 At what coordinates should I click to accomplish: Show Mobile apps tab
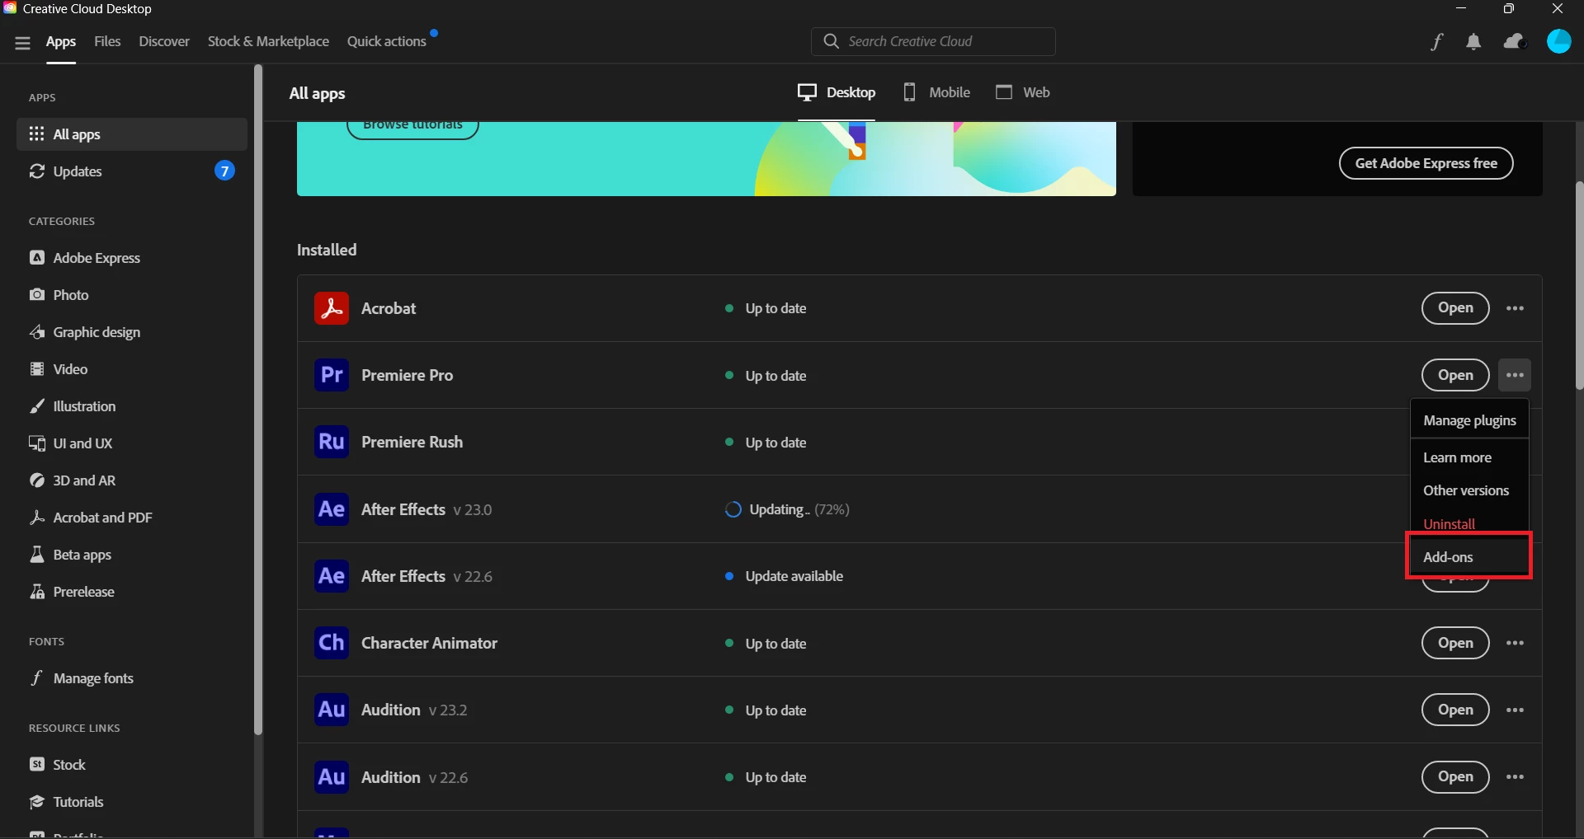pyautogui.click(x=936, y=92)
